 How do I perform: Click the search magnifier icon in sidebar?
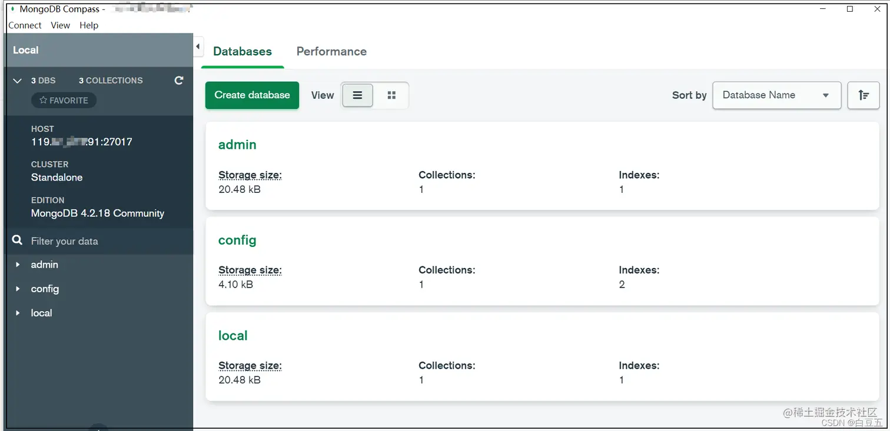pyautogui.click(x=18, y=240)
